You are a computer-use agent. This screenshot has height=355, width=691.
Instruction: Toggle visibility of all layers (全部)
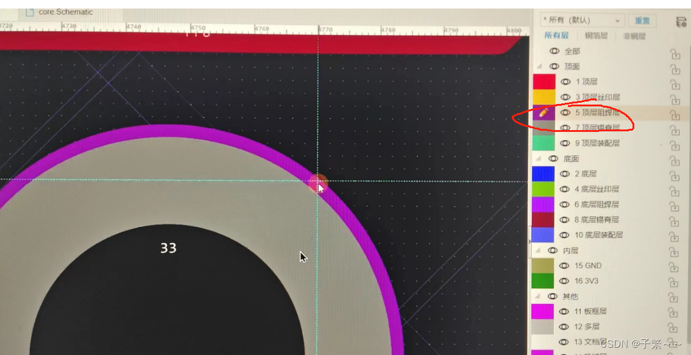pyautogui.click(x=554, y=52)
